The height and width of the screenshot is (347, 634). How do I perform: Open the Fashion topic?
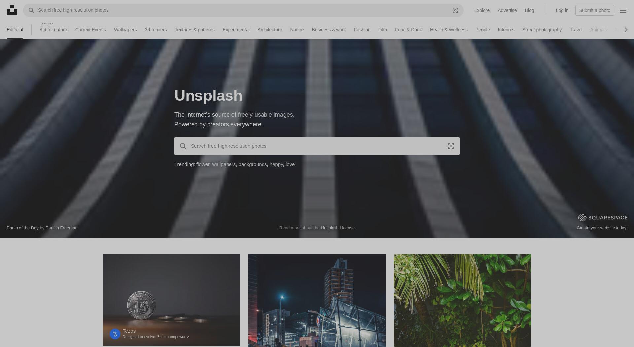tap(362, 30)
